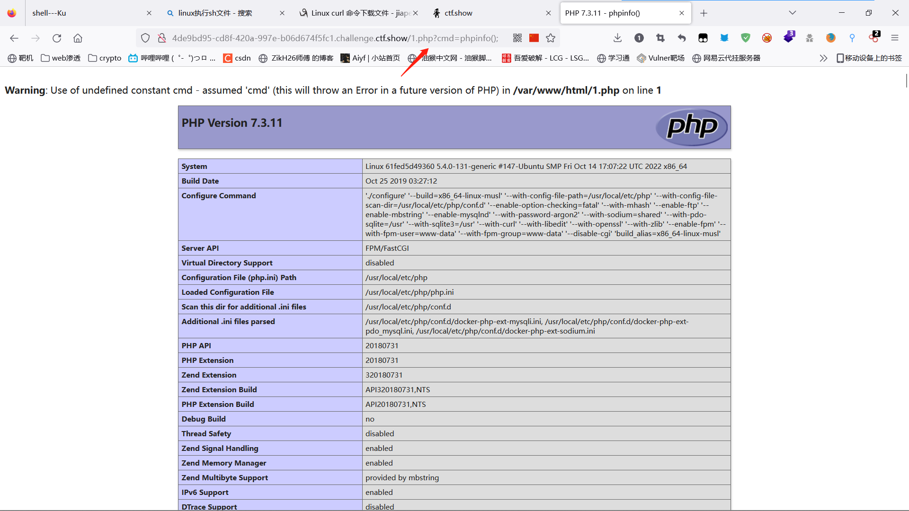This screenshot has width=909, height=511.
Task: Open tracking protection shield icon
Action: (145, 38)
